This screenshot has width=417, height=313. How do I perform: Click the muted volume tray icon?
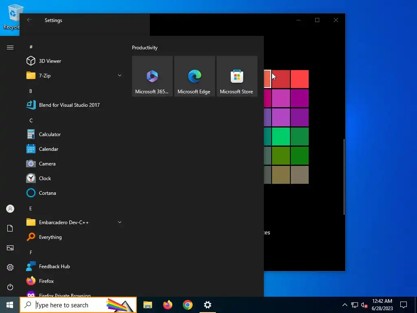click(364, 305)
